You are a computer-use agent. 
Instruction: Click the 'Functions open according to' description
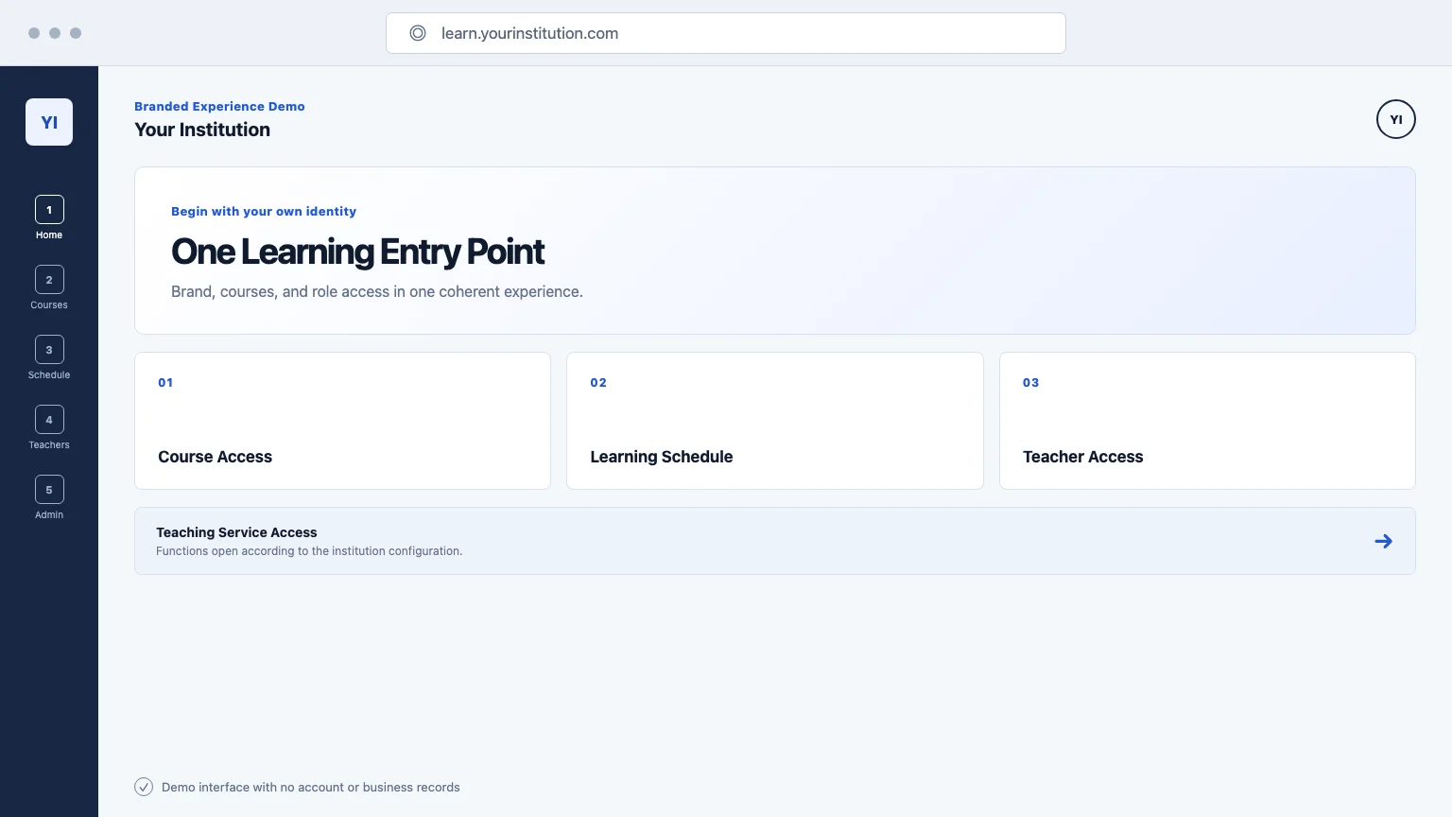tap(309, 551)
